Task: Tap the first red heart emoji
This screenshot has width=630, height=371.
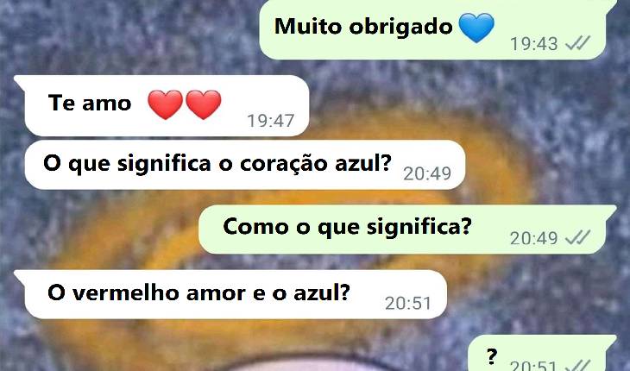Action: 165,104
